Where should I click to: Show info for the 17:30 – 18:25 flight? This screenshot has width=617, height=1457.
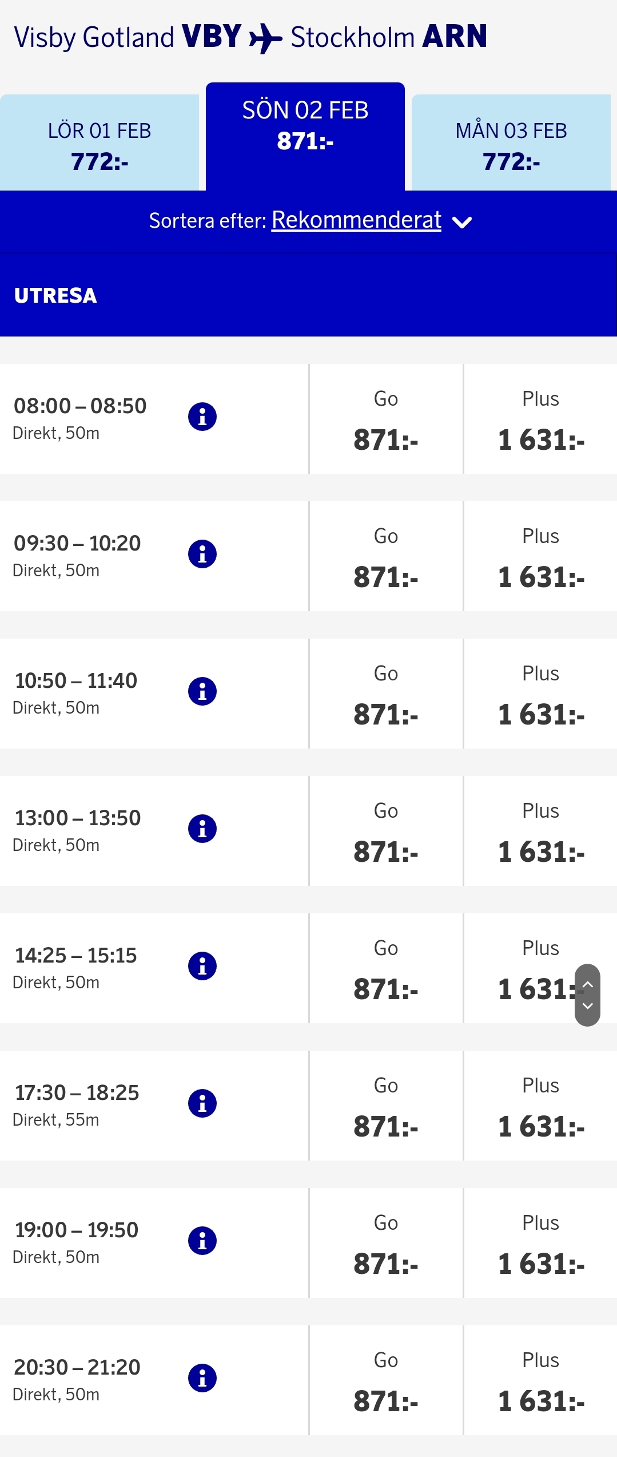(202, 1103)
